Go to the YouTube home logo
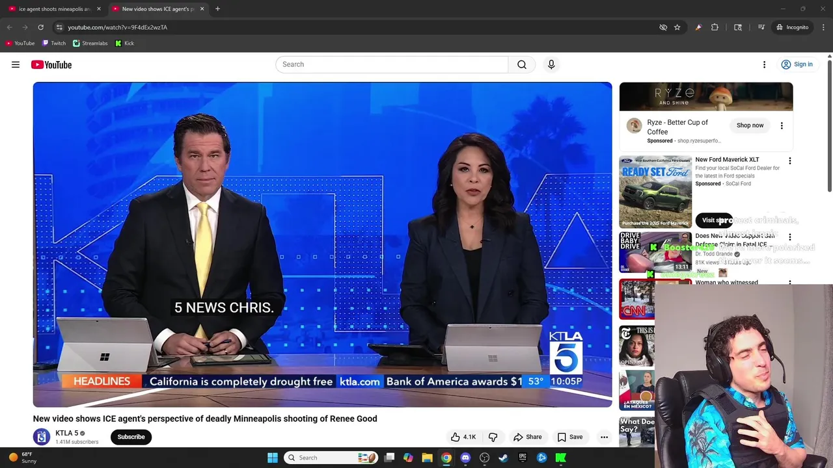This screenshot has width=833, height=468. pyautogui.click(x=51, y=64)
